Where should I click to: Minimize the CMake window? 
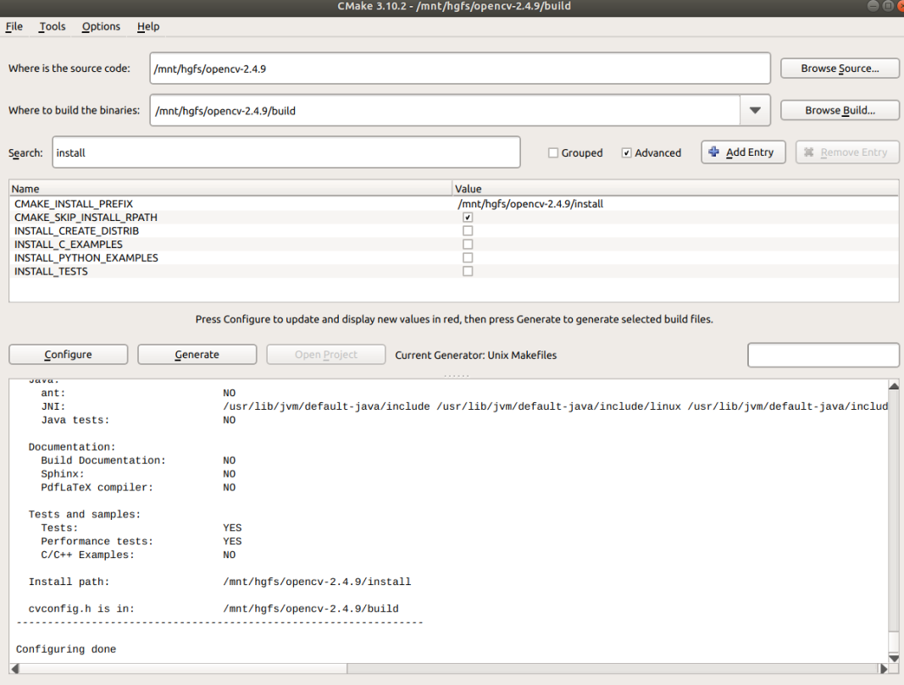click(x=873, y=6)
